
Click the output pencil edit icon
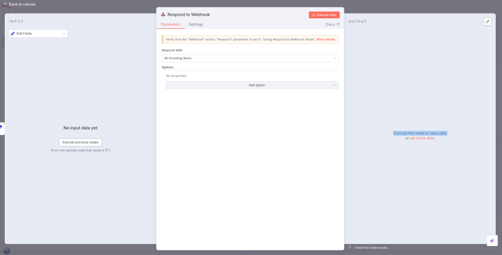click(487, 21)
